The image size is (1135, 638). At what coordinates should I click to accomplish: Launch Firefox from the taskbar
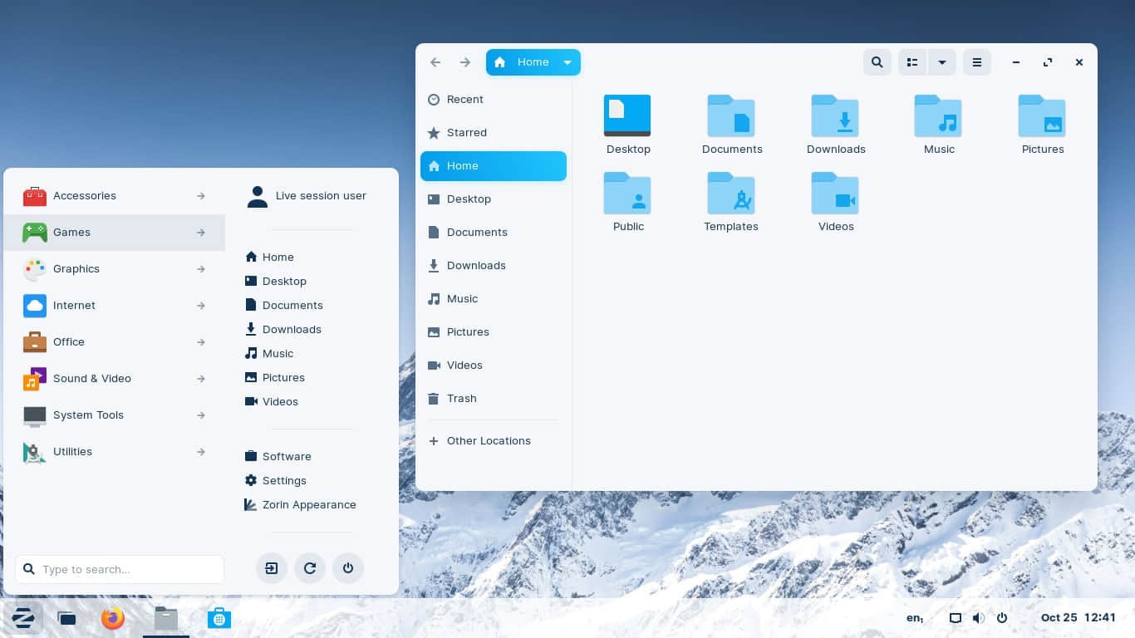tap(112, 618)
